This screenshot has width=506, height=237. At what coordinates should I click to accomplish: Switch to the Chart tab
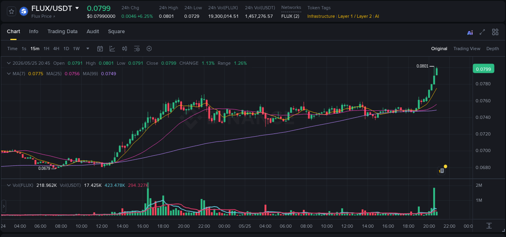[13, 32]
